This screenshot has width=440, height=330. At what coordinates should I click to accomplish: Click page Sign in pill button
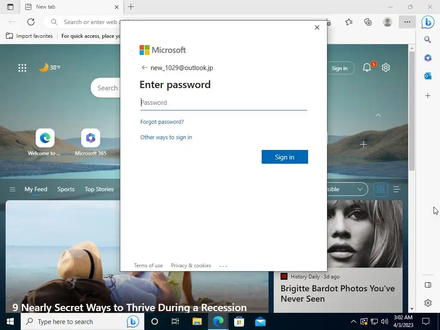[339, 68]
